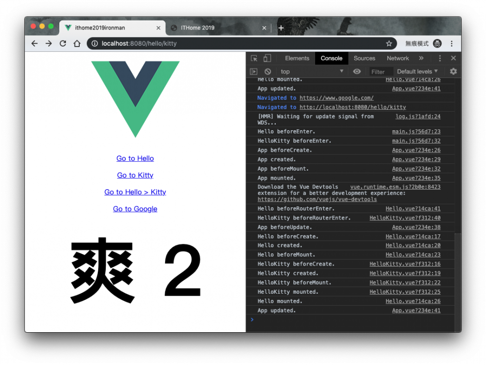Screen dimensions: 486x365
Task: View site information icon in address bar
Action: pyautogui.click(x=95, y=43)
